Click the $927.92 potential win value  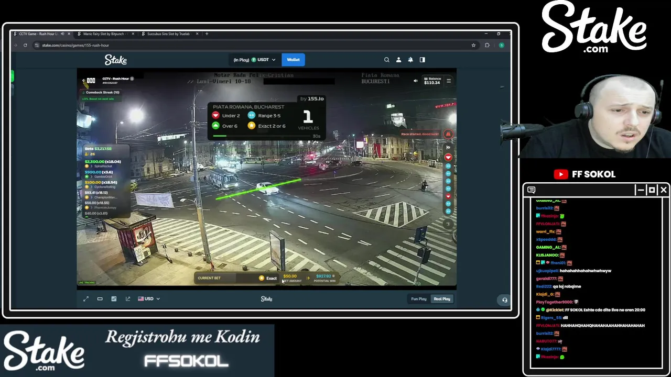(x=324, y=276)
